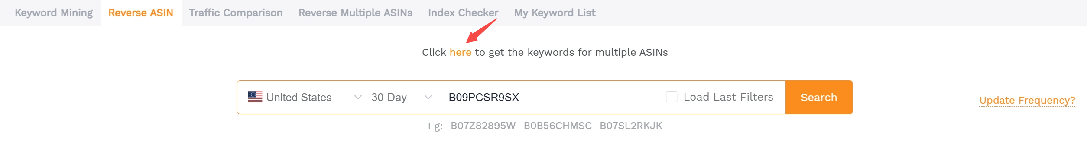Choose example ASIN B07SL2RKJK

tap(631, 126)
